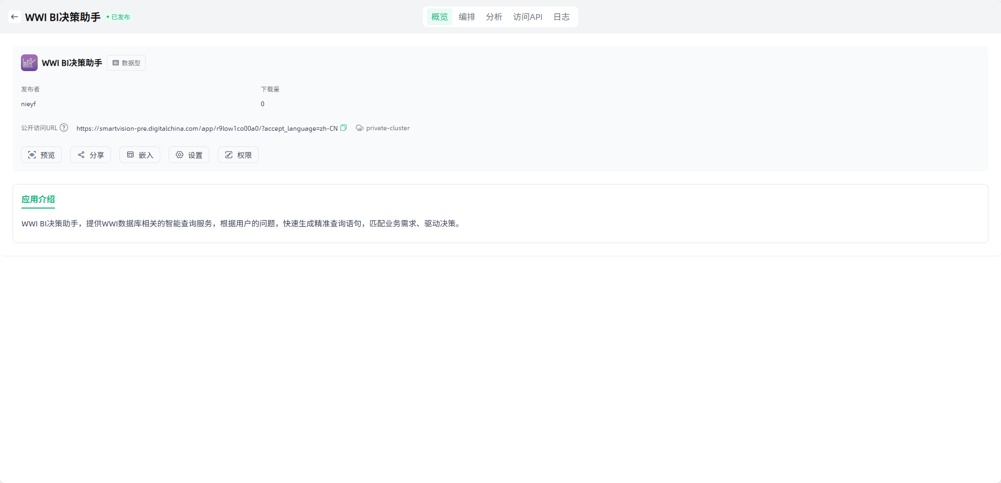Screen dimensions: 1001x483
Task: Click the WWI BI app chart icon
Action: point(29,63)
